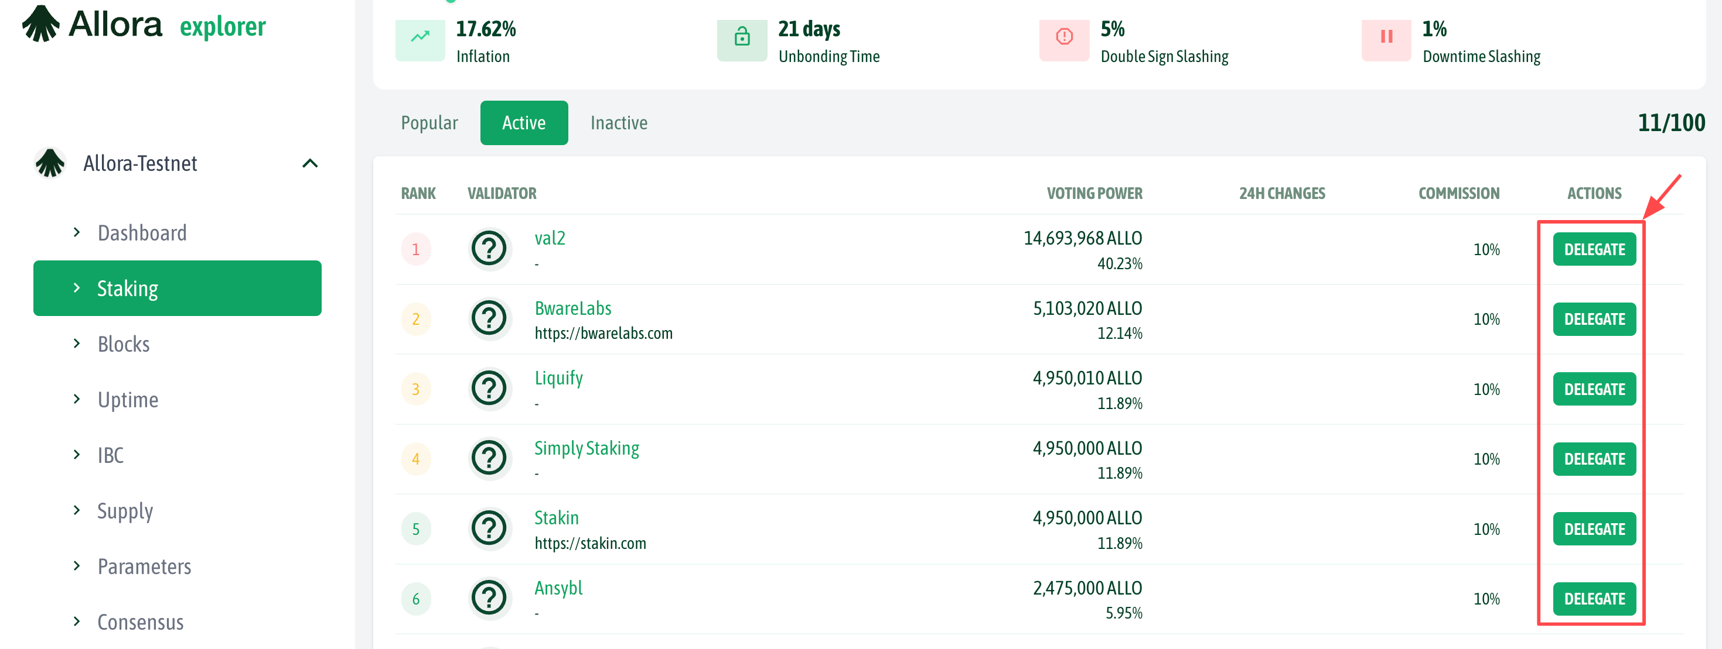Image resolution: width=1722 pixels, height=649 pixels.
Task: Click val2 validator question-mark avatar
Action: [489, 249]
